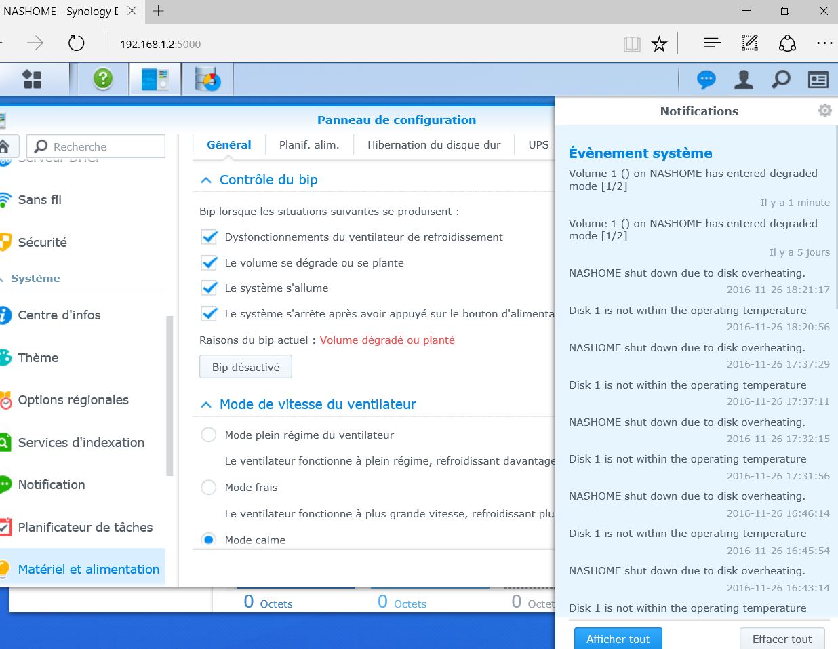
Task: Click the Sécurité shield icon
Action: click(5, 242)
